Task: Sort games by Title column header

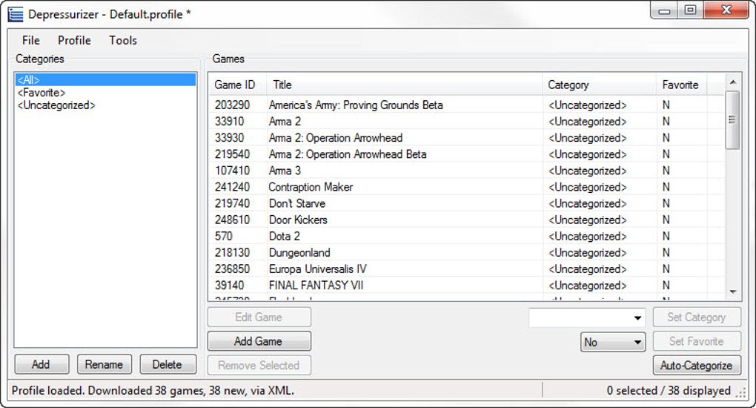Action: [x=404, y=85]
